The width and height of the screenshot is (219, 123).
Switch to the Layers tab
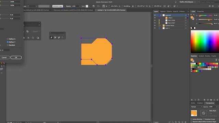[x=156, y=11]
